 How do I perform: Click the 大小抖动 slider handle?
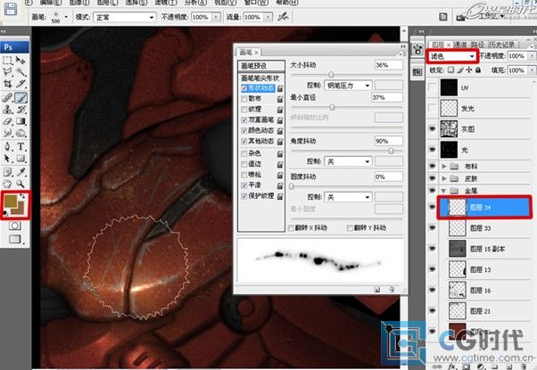pyautogui.click(x=331, y=74)
